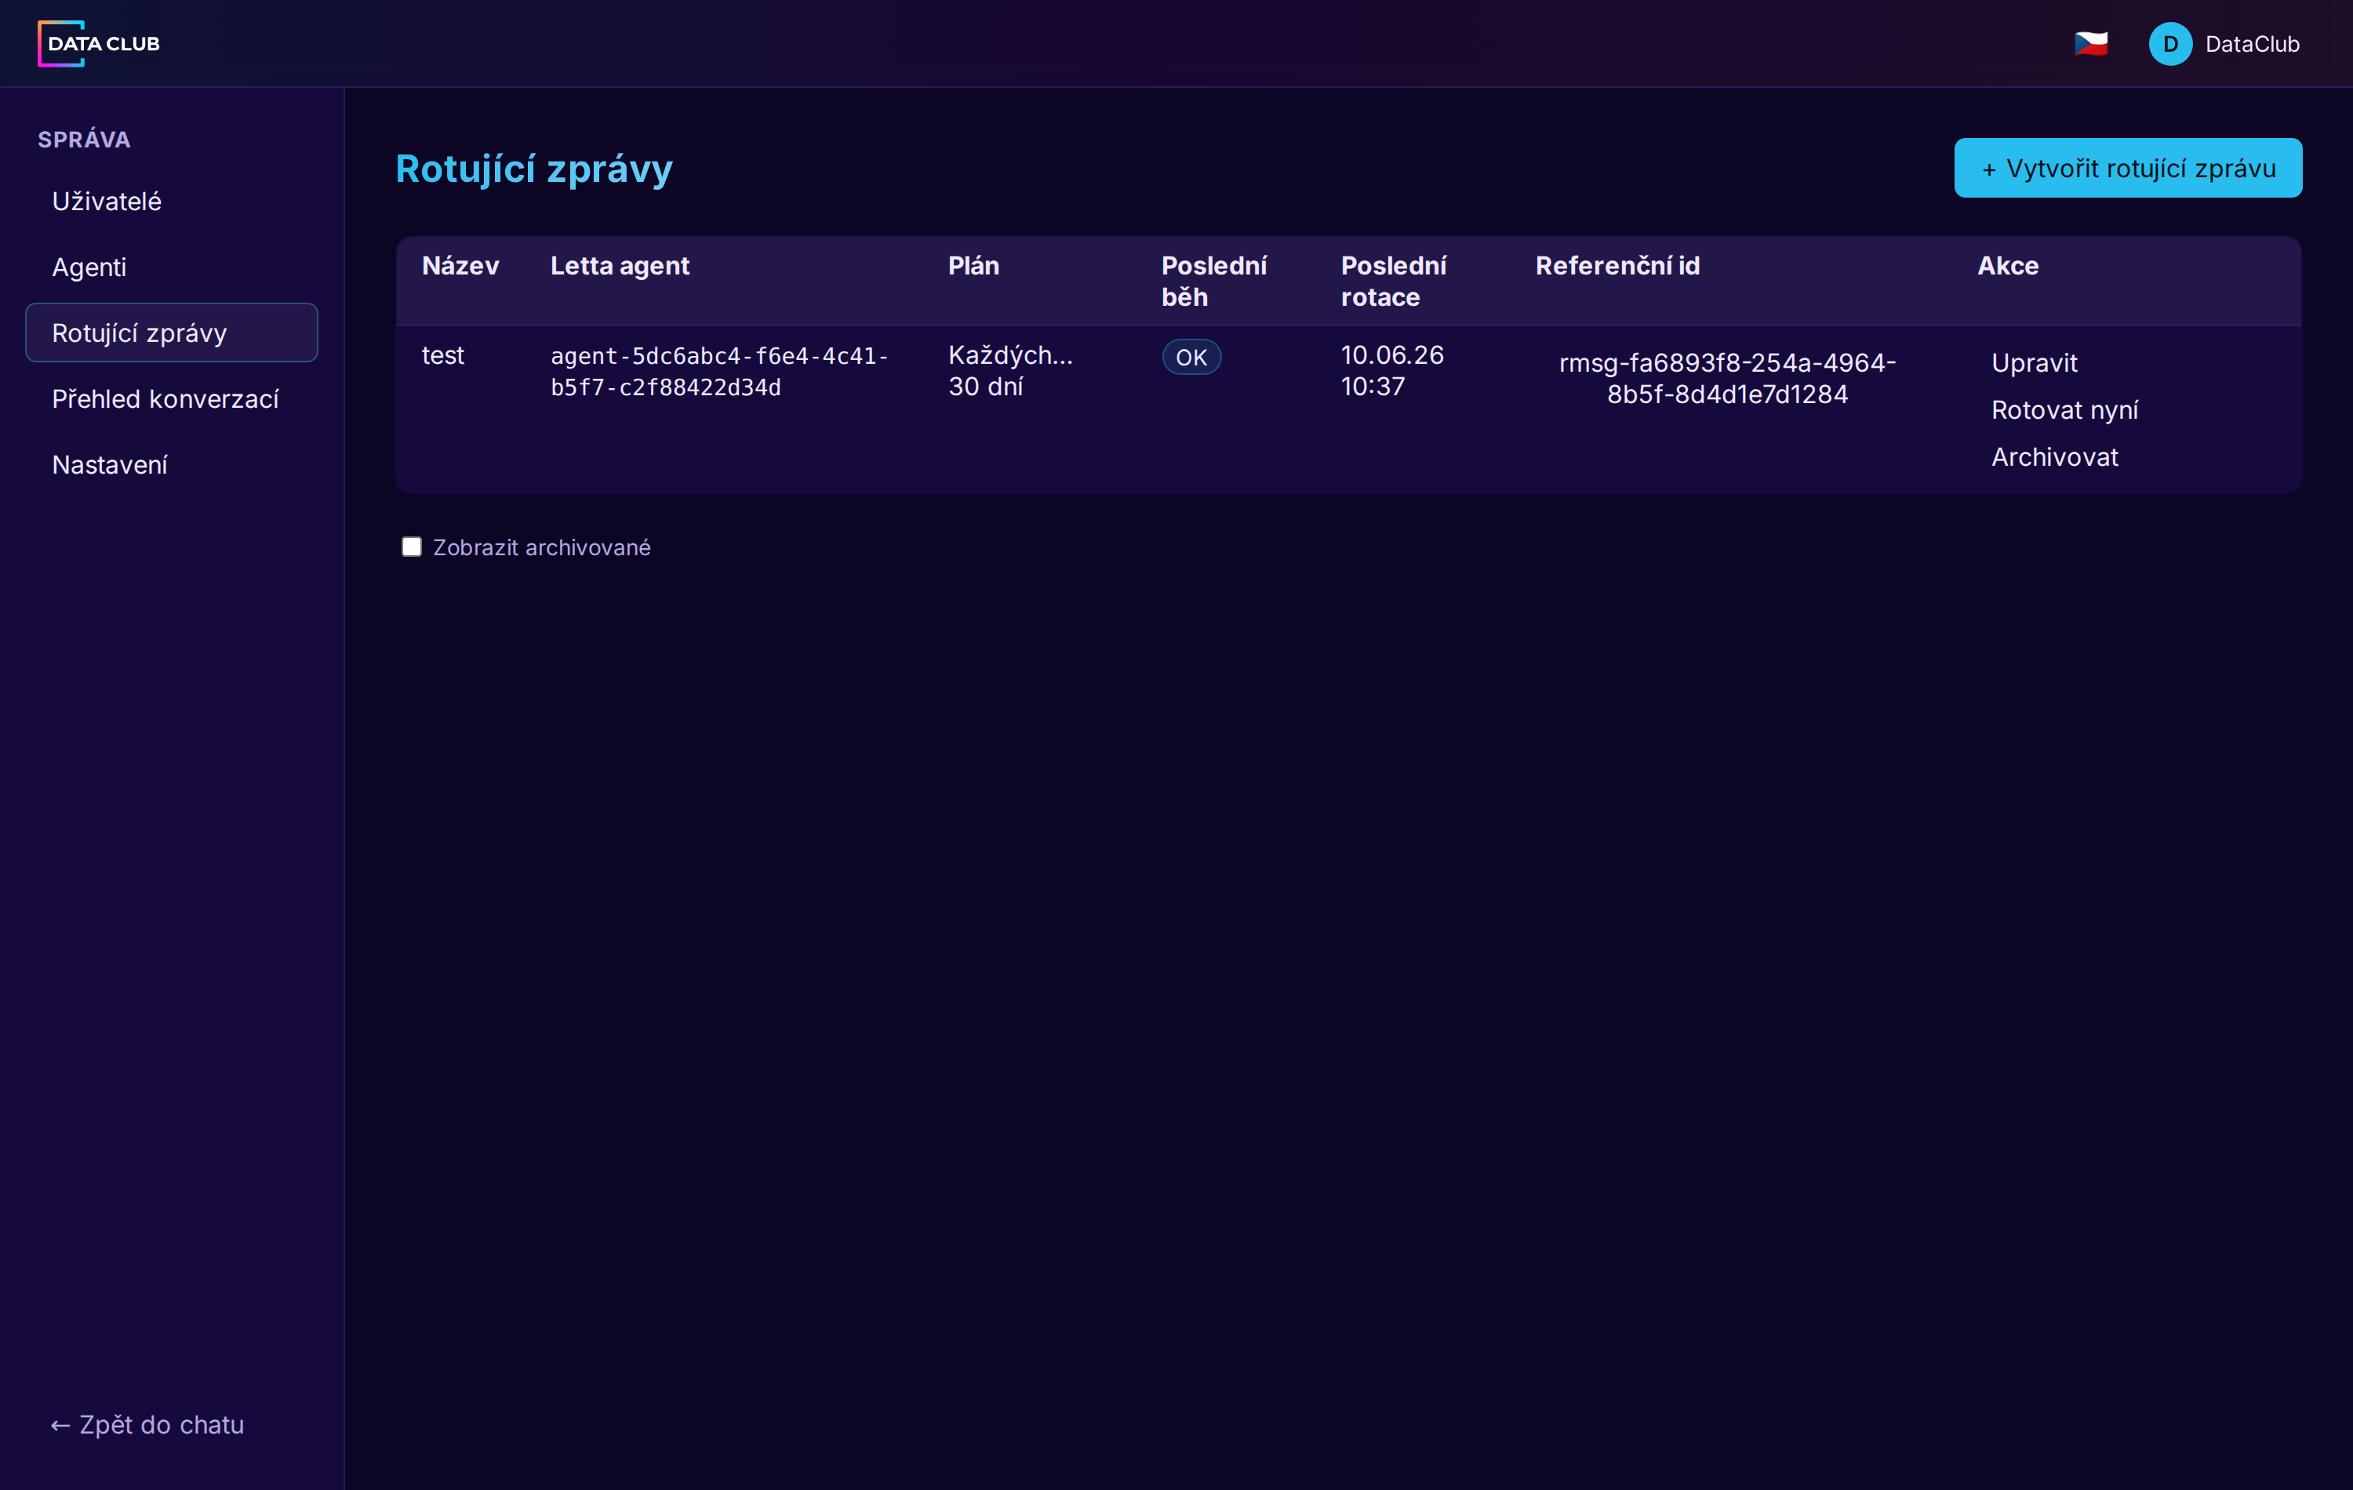
Task: Click agent-5dc6abc4 id cell
Action: [719, 371]
